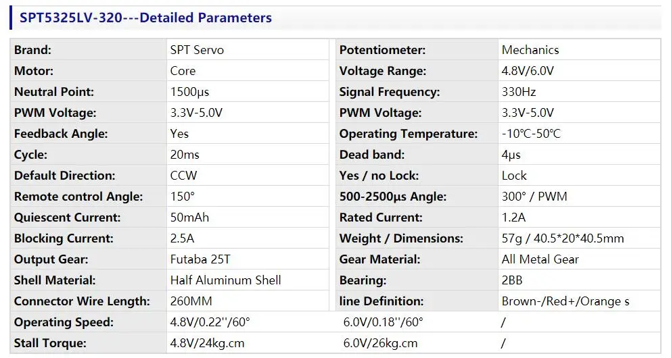Select the CCW default direction value

(183, 176)
